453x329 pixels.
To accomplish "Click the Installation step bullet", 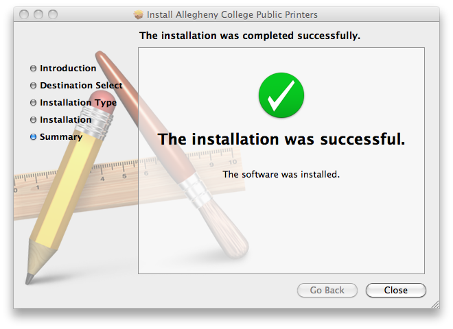I will [33, 119].
